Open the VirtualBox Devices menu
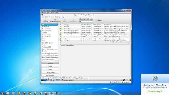169x95 pixels. tap(53, 13)
